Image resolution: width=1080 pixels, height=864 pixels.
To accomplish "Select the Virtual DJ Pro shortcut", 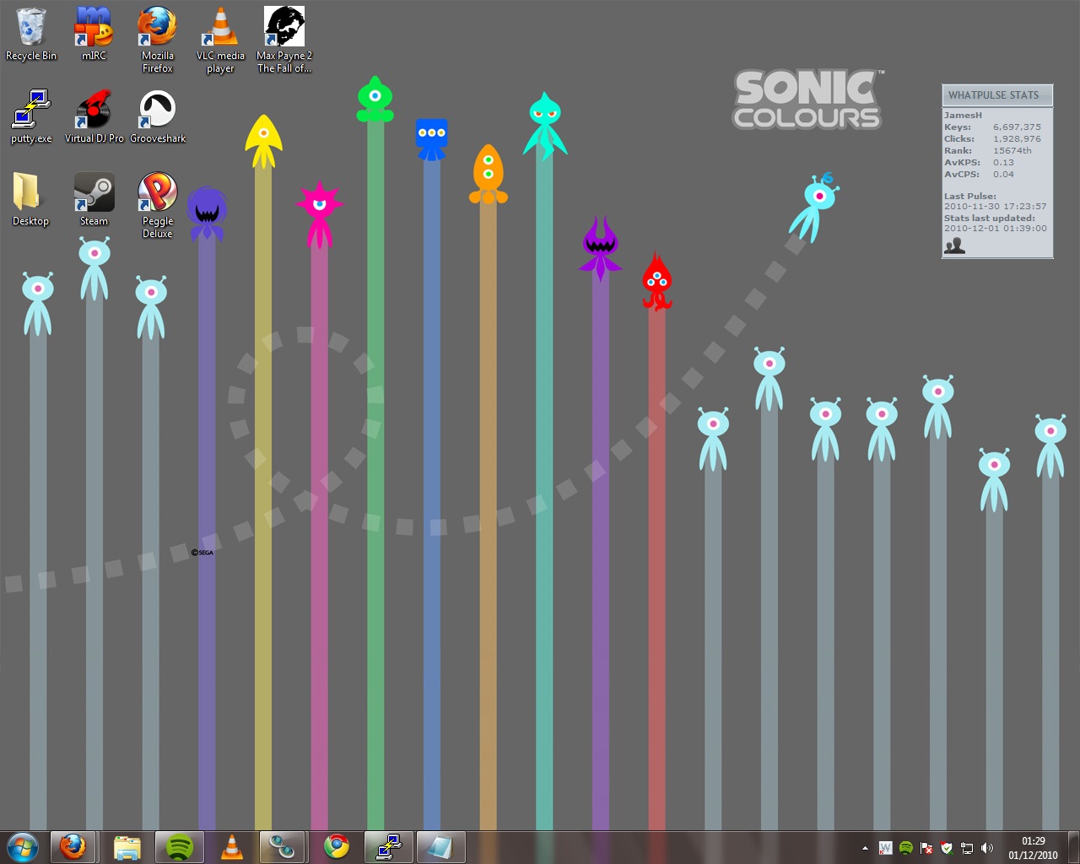I will pyautogui.click(x=94, y=111).
